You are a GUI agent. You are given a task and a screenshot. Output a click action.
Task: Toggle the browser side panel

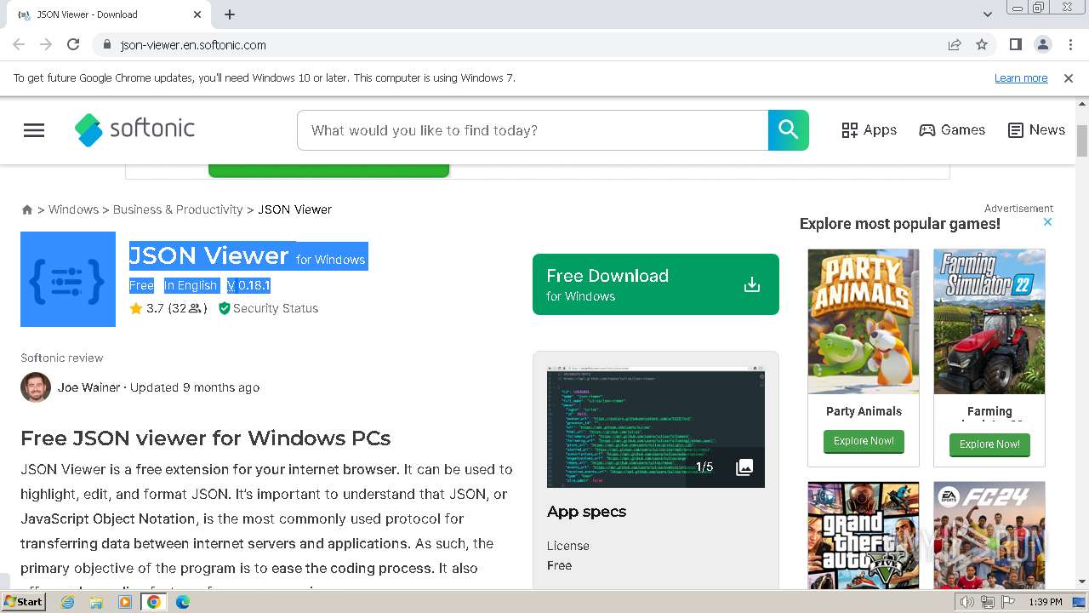pyautogui.click(x=1016, y=44)
